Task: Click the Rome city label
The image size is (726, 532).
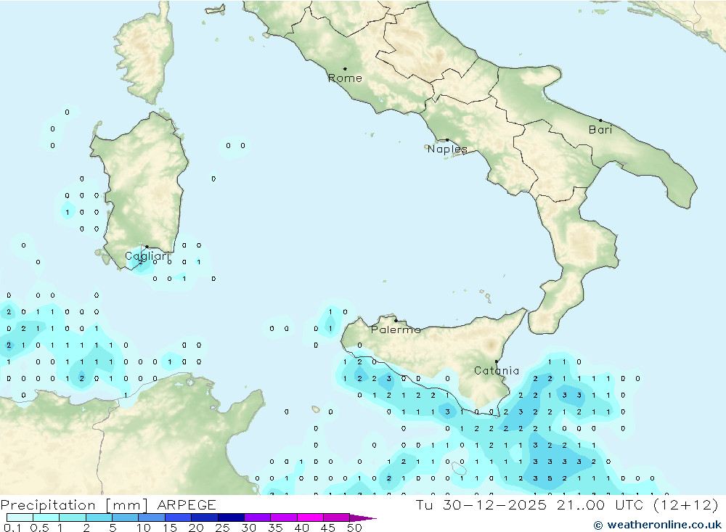Action: coord(345,78)
